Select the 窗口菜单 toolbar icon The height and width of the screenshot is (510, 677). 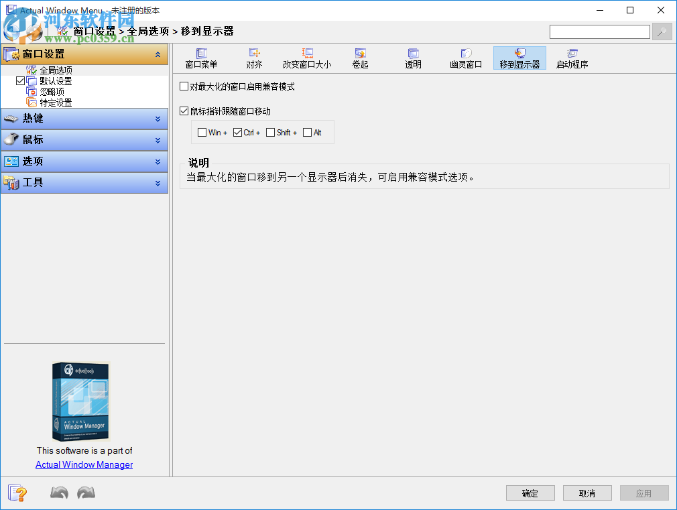pyautogui.click(x=201, y=58)
